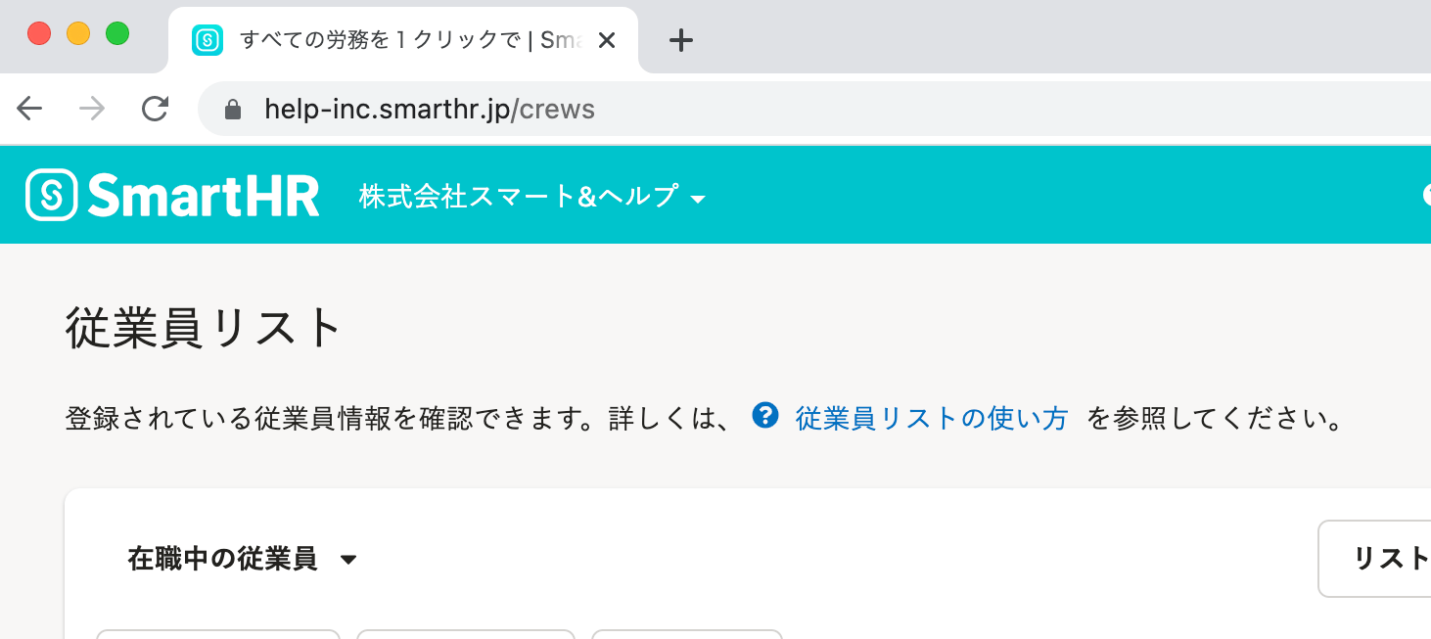Close the すべての労務を1クリックで browser tab
Screen dimensions: 1431x639
click(606, 40)
